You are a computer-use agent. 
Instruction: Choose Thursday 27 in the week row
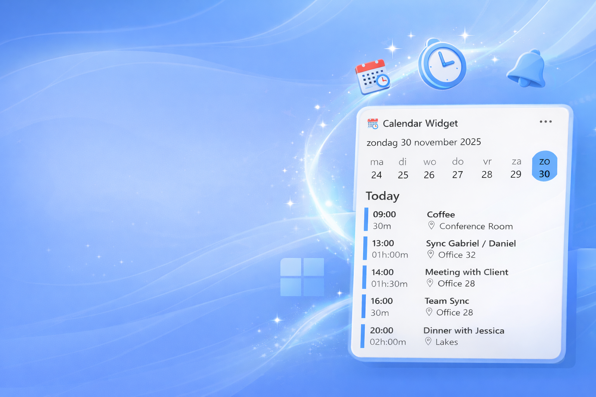tap(457, 168)
